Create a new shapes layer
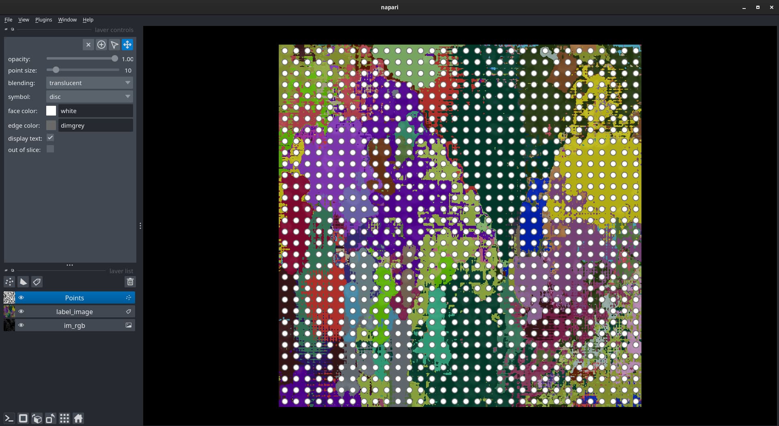The width and height of the screenshot is (779, 426). click(x=23, y=282)
